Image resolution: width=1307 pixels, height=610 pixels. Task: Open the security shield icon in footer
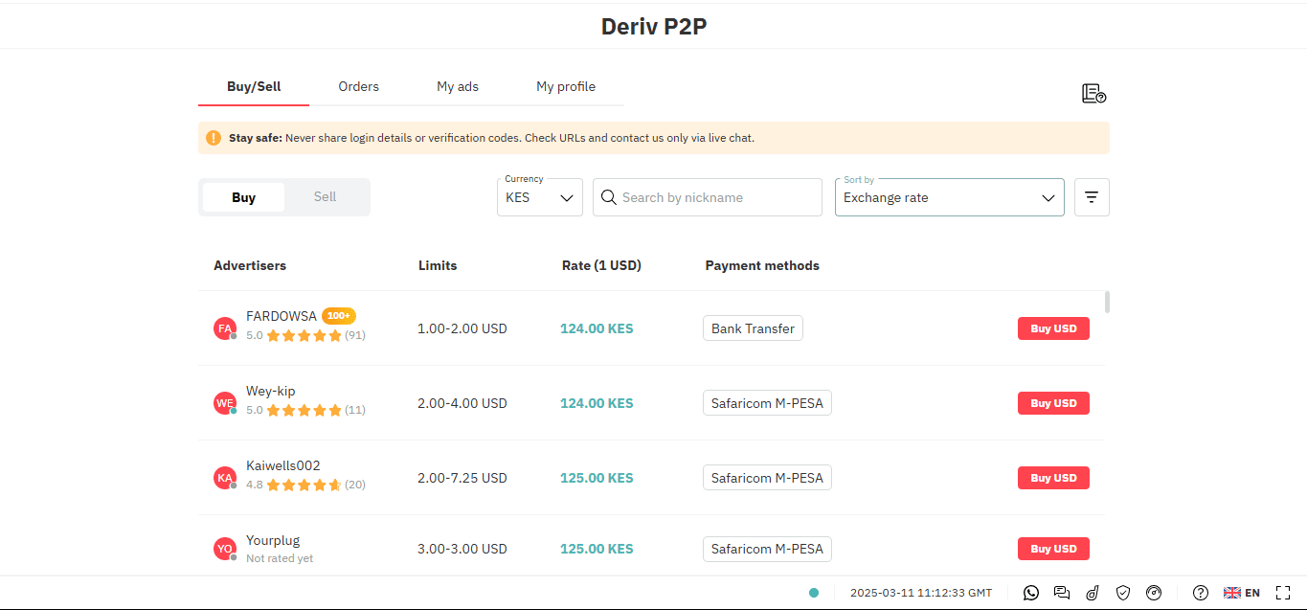1123,593
